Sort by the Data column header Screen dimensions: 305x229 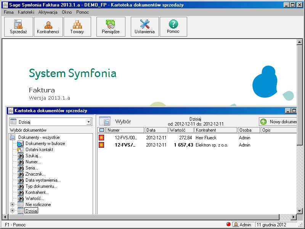coord(156,130)
